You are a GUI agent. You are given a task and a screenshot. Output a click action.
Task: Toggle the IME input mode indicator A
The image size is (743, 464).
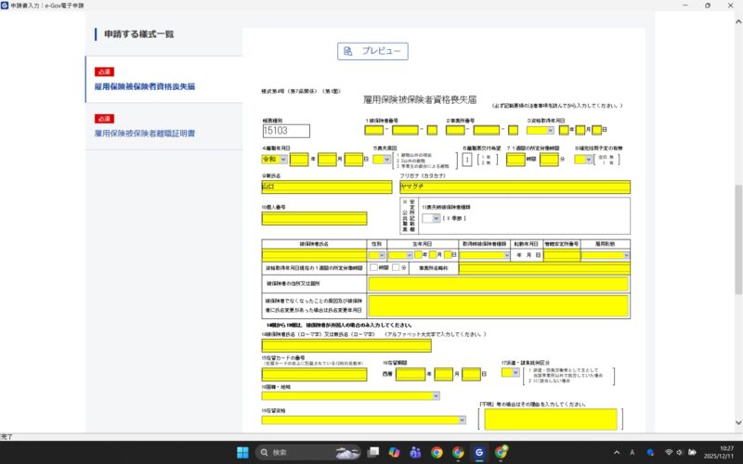[632, 453]
